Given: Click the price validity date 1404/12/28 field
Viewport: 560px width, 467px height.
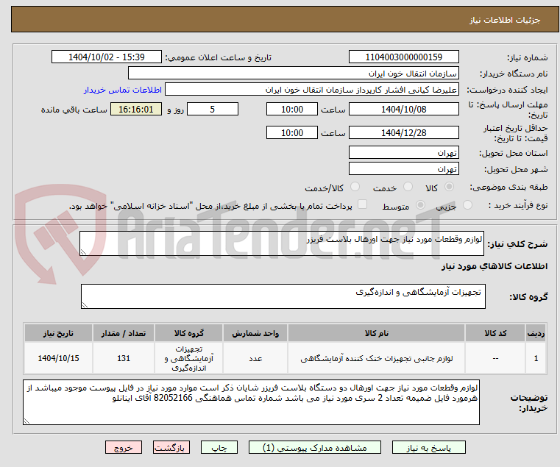Looking at the screenshot, I should click(403, 132).
